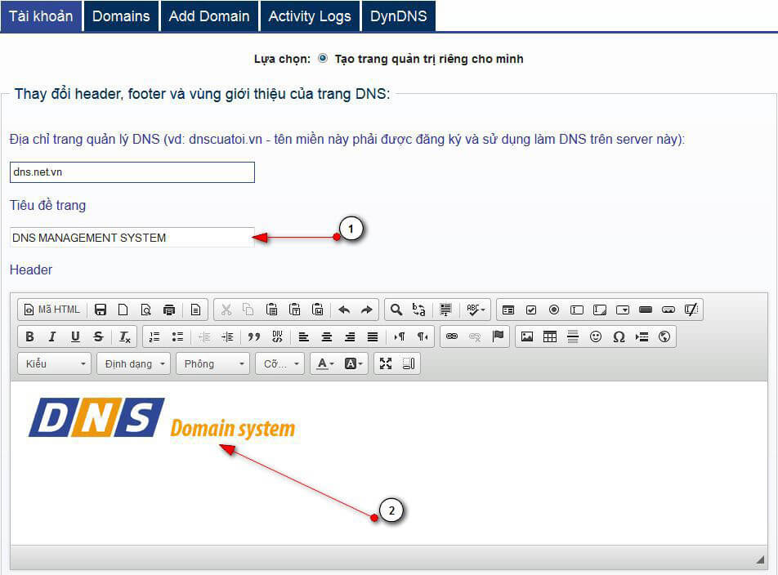Center align text
This screenshot has height=575, width=778.
(327, 337)
